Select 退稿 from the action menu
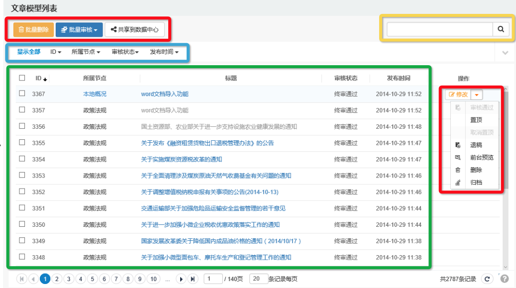This screenshot has width=516, height=288. 476,145
